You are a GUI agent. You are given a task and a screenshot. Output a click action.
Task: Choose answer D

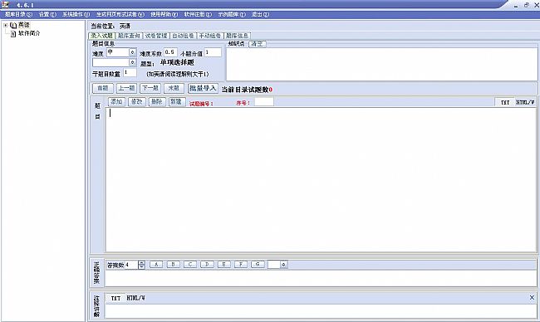207,265
